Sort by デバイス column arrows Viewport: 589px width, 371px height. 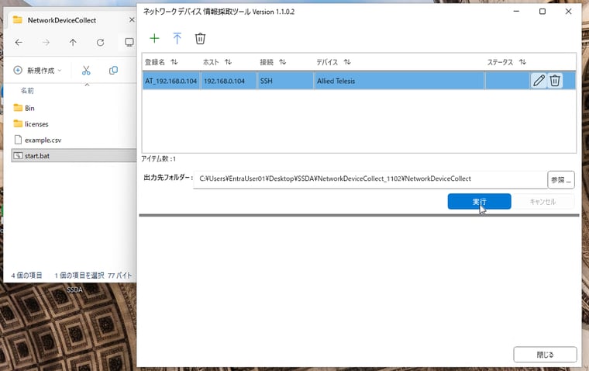tap(347, 62)
